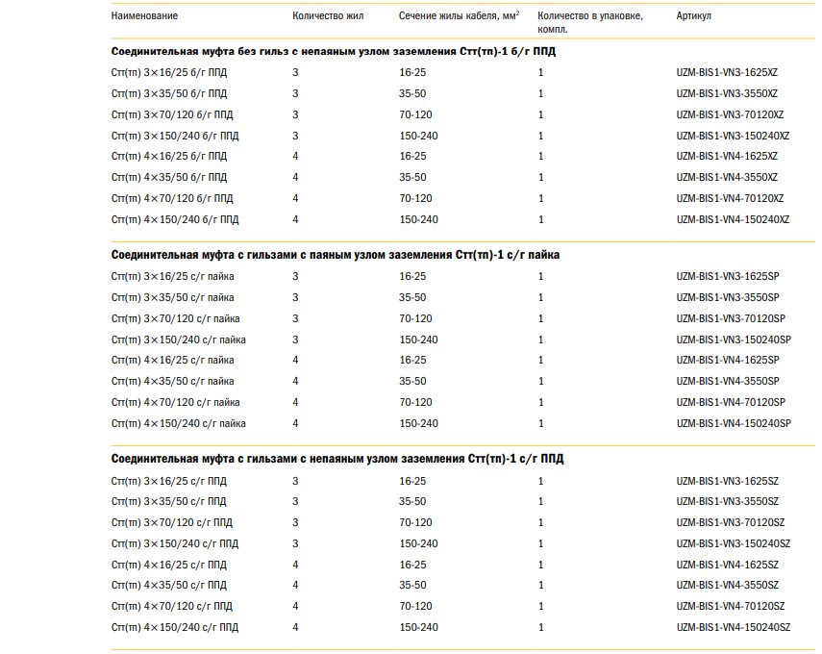Click name 'Стт(тп) 3×70/120 с/г ППД'
The height and width of the screenshot is (654, 822).
coord(172,523)
